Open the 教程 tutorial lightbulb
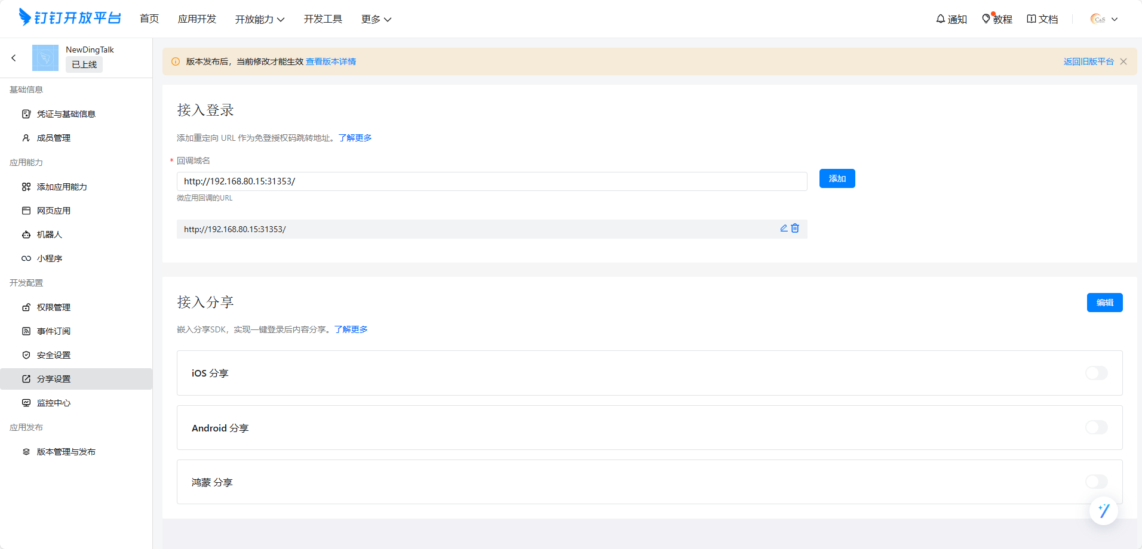This screenshot has width=1142, height=549. 997,19
